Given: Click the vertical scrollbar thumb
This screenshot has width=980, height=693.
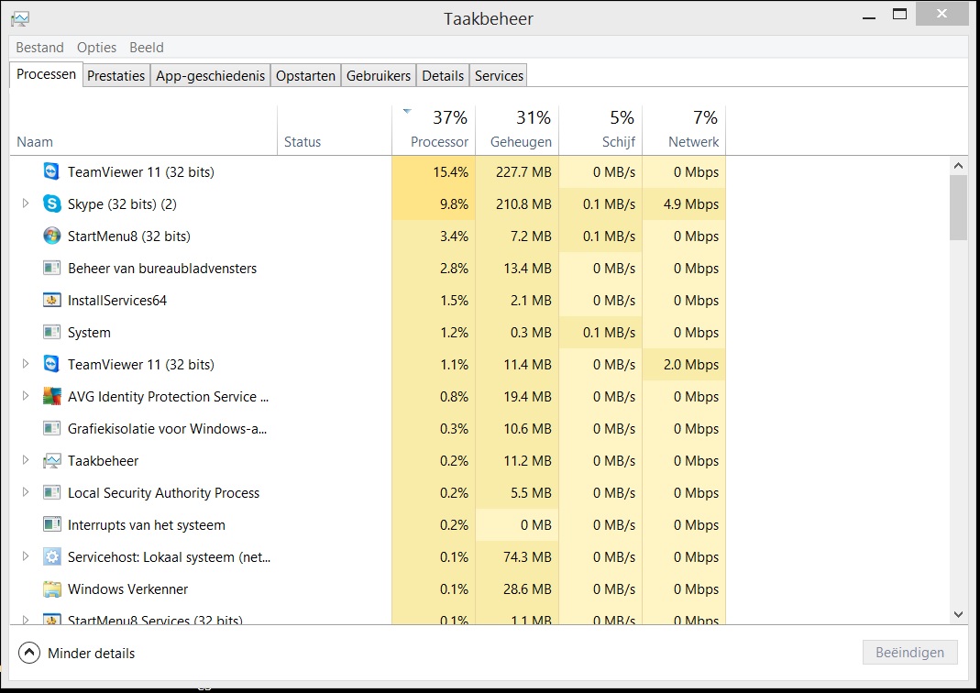Looking at the screenshot, I should (x=958, y=207).
